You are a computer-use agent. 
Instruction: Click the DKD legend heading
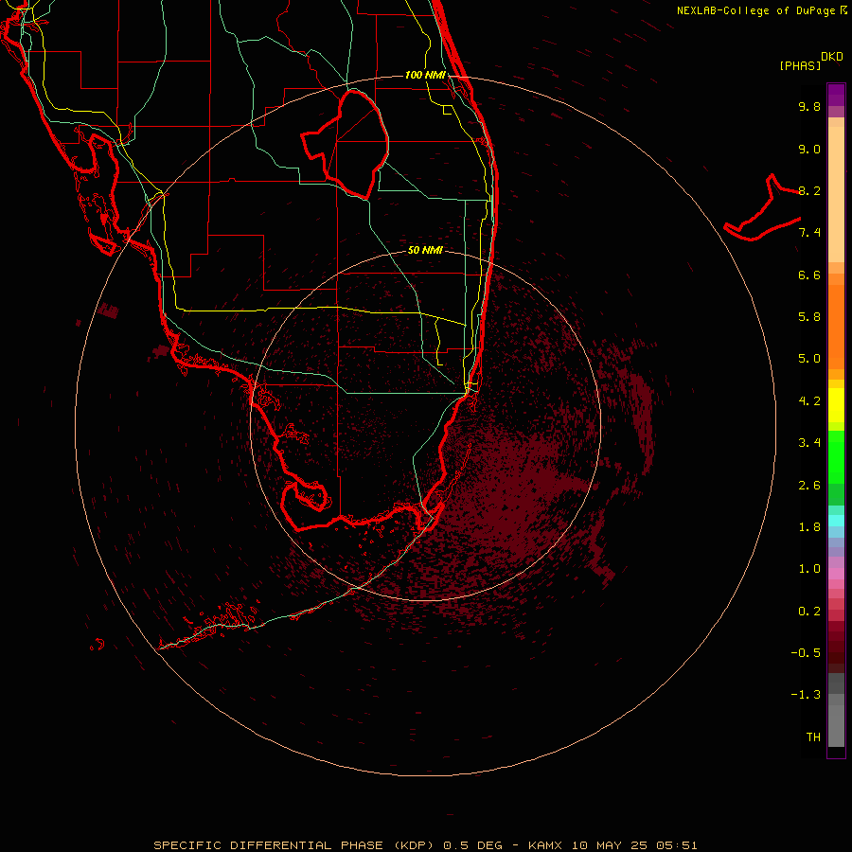click(831, 57)
